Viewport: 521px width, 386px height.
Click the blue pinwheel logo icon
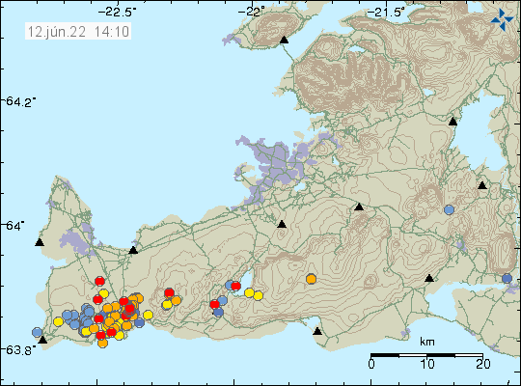(x=502, y=19)
